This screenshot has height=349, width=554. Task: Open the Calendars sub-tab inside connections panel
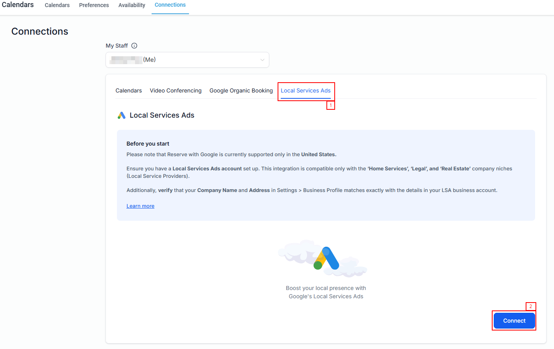(x=128, y=90)
